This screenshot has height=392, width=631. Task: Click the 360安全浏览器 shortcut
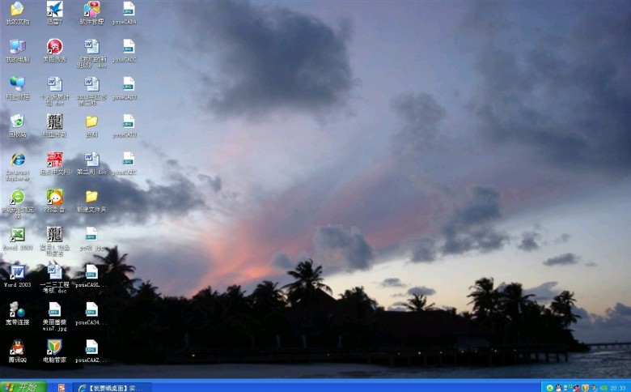(17, 197)
